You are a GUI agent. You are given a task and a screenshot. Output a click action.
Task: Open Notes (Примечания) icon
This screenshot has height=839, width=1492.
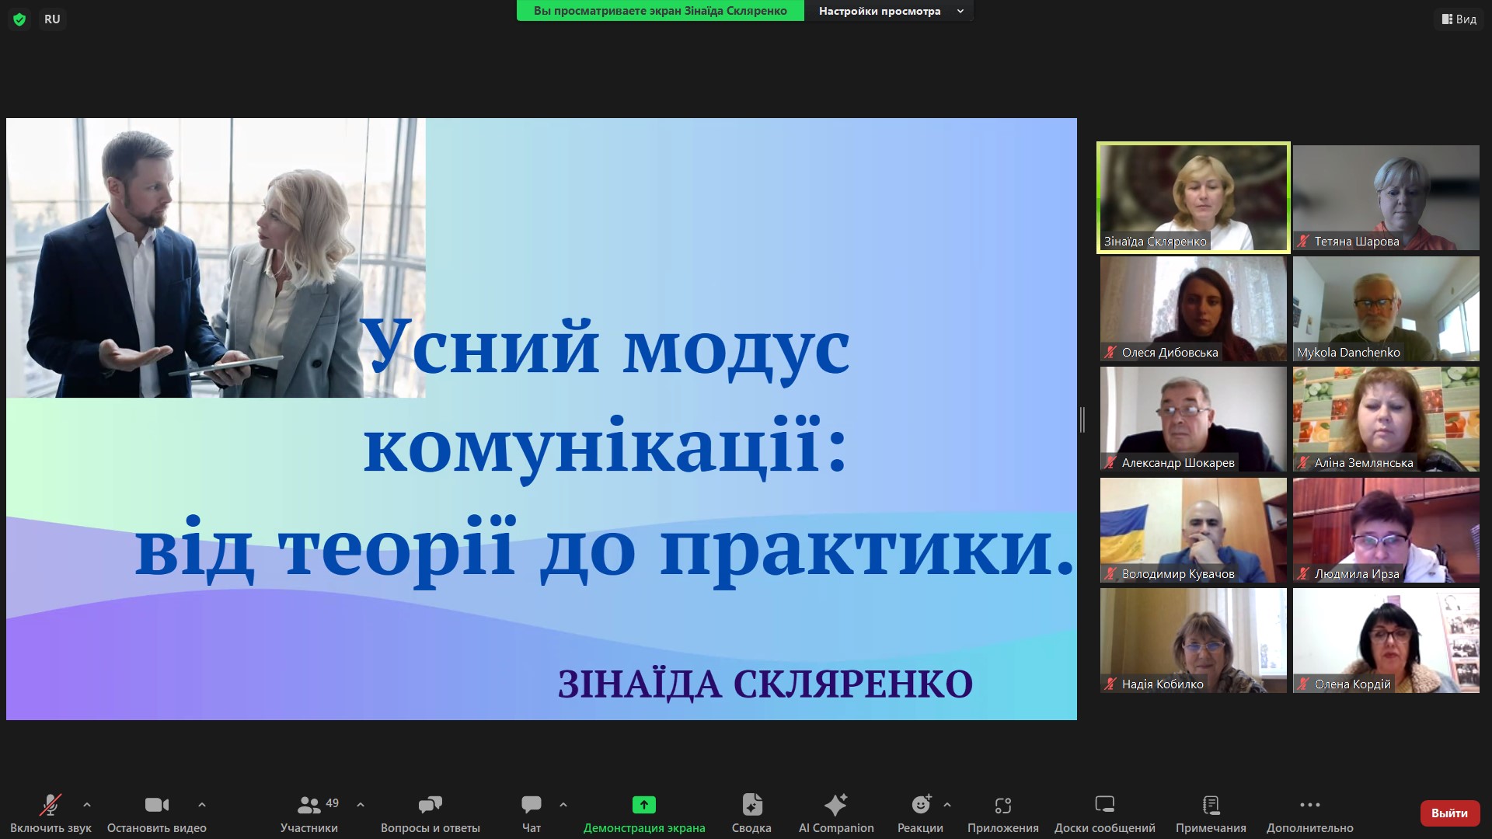[x=1211, y=805]
